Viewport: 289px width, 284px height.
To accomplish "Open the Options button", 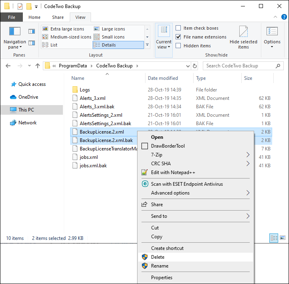I will point(272,38).
